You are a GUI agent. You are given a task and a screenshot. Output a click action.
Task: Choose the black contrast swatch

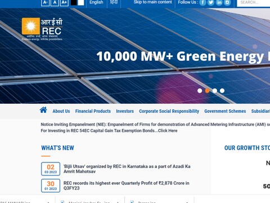click(x=74, y=2)
